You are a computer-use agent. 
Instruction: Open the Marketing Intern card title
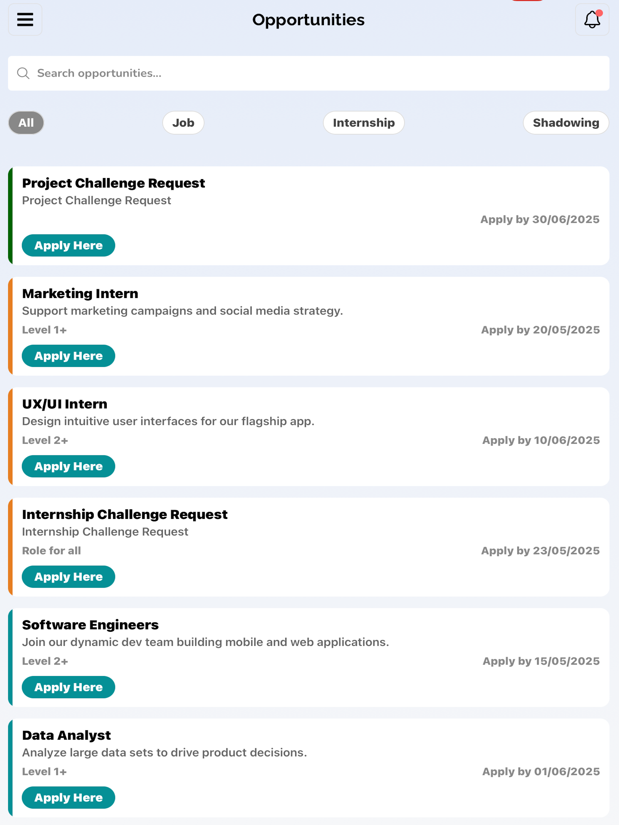click(x=80, y=293)
